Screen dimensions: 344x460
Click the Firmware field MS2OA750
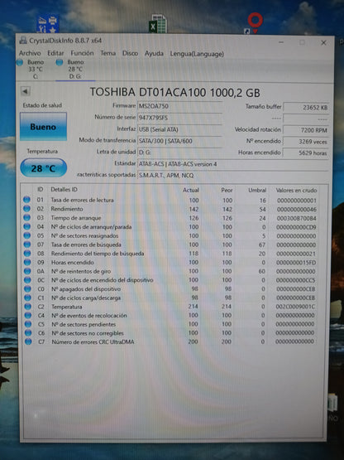coord(179,106)
